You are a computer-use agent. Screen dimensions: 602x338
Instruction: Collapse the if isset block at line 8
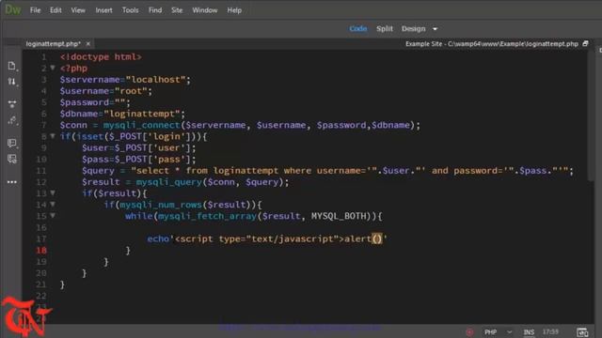[x=53, y=136]
